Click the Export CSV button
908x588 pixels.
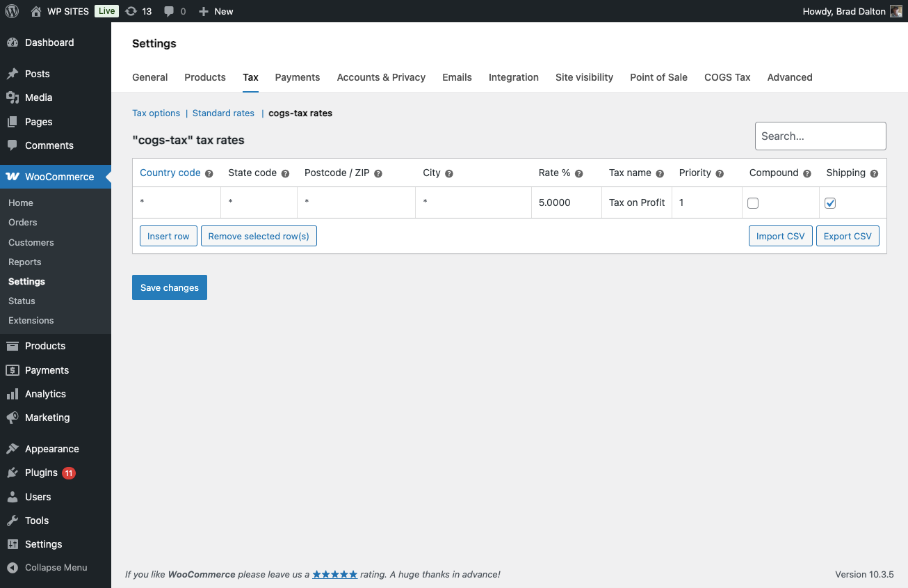pyautogui.click(x=848, y=236)
